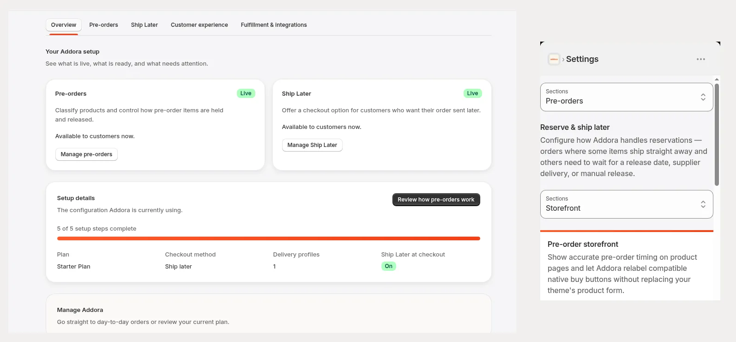Screen dimensions: 736x342
Task: Click the Manage pre-orders button
Action: [86, 154]
